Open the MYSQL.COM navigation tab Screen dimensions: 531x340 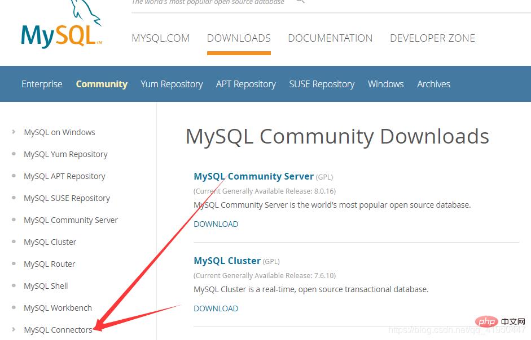pyautogui.click(x=160, y=38)
